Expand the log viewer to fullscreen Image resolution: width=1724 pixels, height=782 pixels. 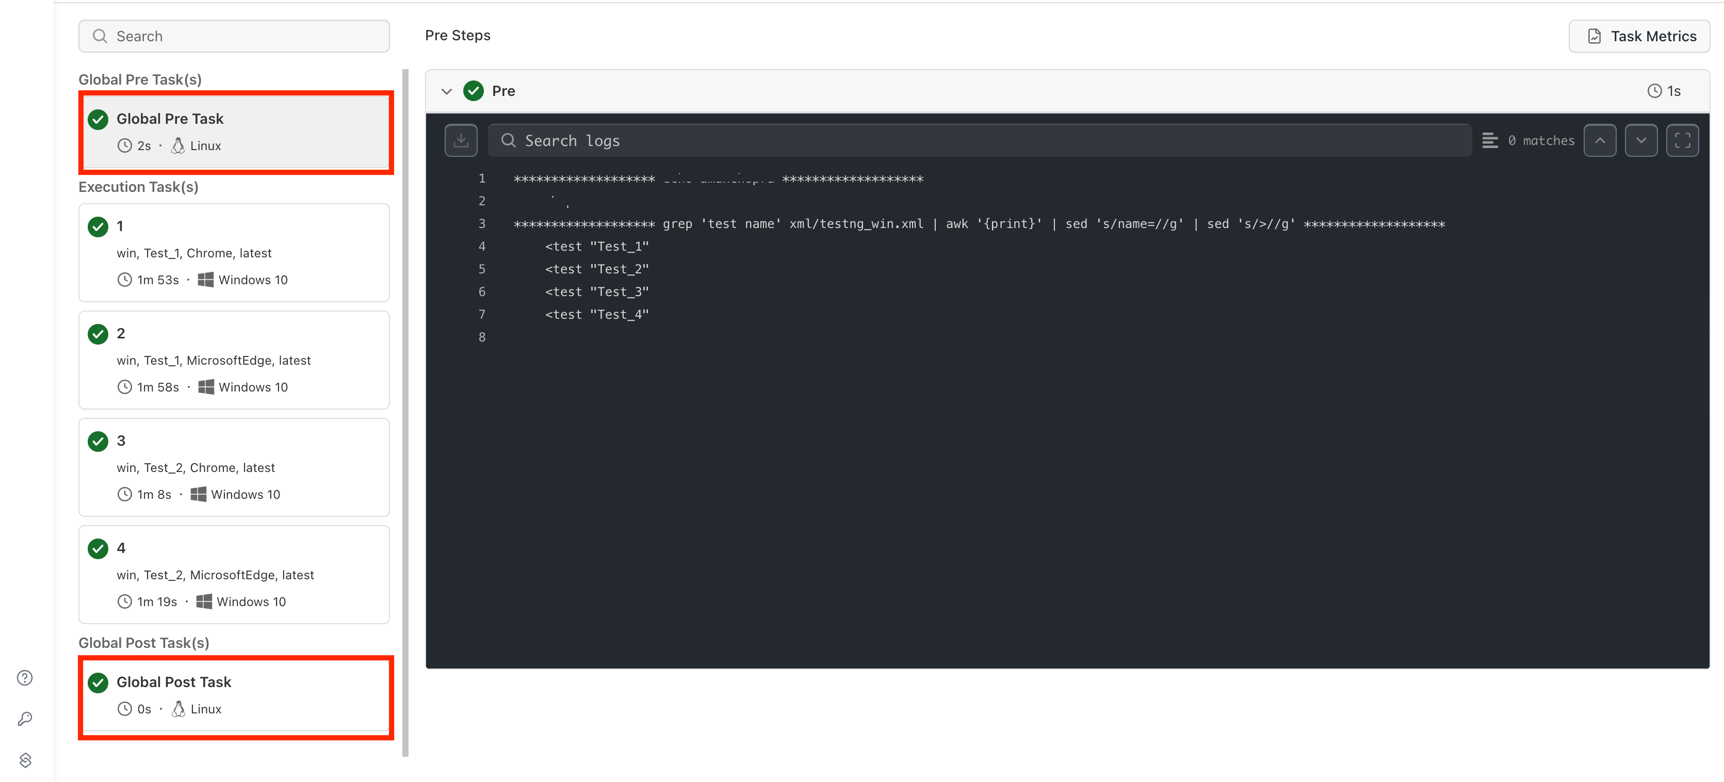1684,140
